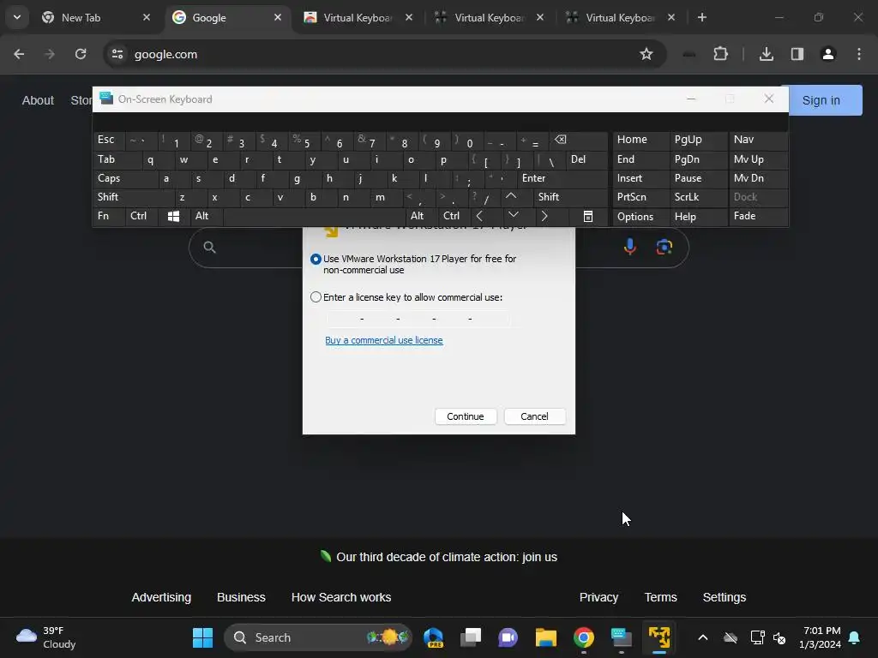
Task: Toggle Fn key on On-Screen Keyboard
Action: tap(109, 217)
